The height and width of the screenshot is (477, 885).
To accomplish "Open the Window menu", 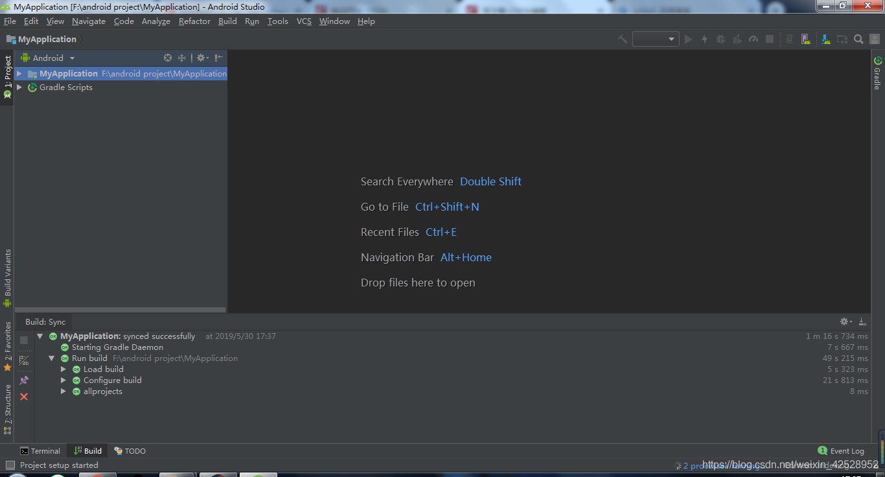I will click(334, 21).
